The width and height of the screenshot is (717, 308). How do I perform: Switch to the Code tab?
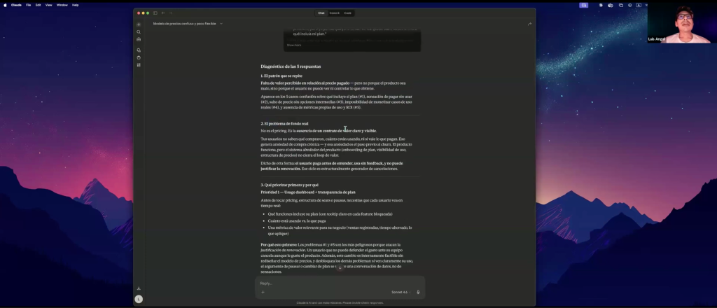point(348,13)
